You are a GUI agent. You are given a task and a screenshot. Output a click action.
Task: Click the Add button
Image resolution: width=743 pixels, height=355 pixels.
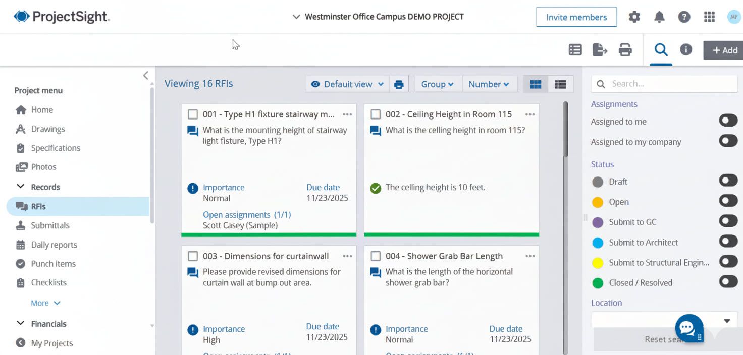click(x=724, y=50)
